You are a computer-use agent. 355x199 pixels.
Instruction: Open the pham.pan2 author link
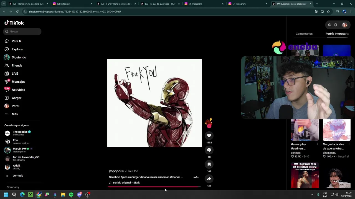pos(329,153)
